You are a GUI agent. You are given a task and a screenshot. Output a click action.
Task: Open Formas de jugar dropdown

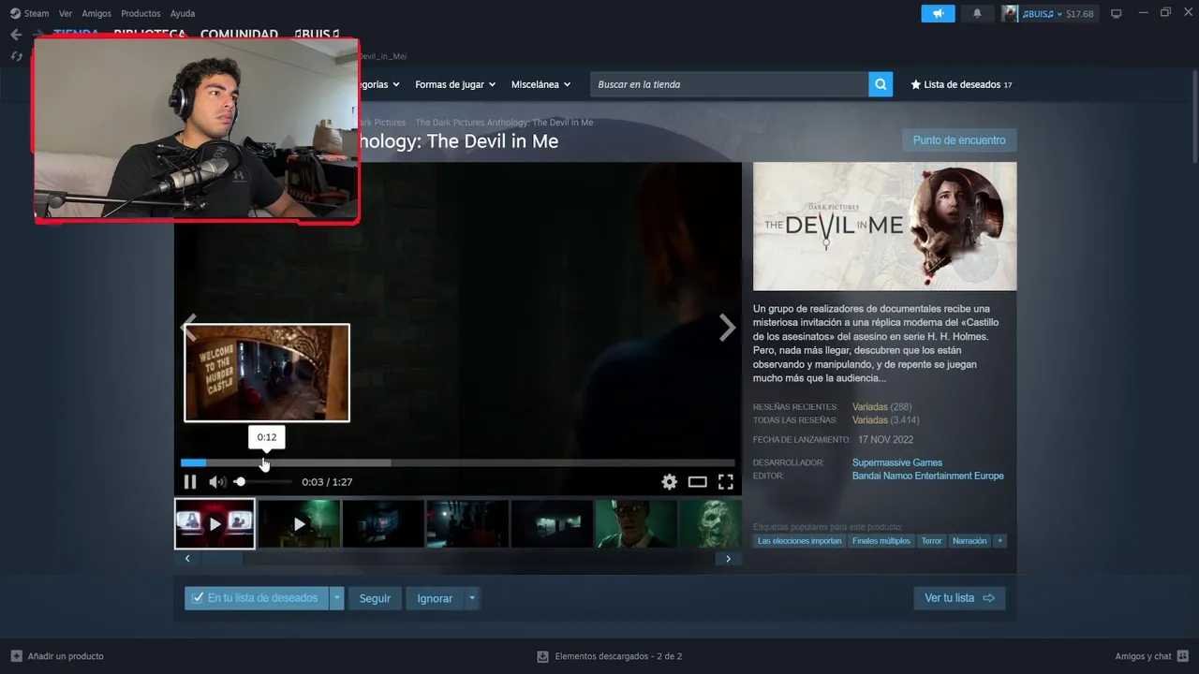pyautogui.click(x=454, y=84)
